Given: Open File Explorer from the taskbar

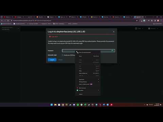Looking at the screenshot, I should tap(55, 105).
